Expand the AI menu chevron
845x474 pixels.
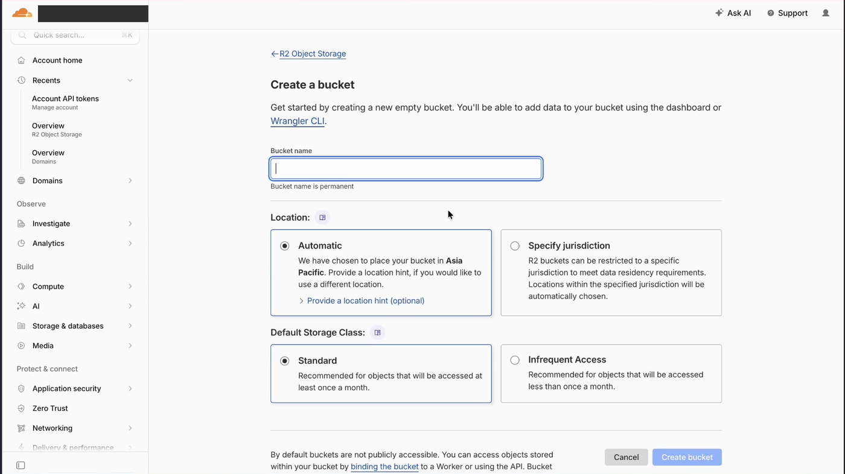click(x=130, y=306)
